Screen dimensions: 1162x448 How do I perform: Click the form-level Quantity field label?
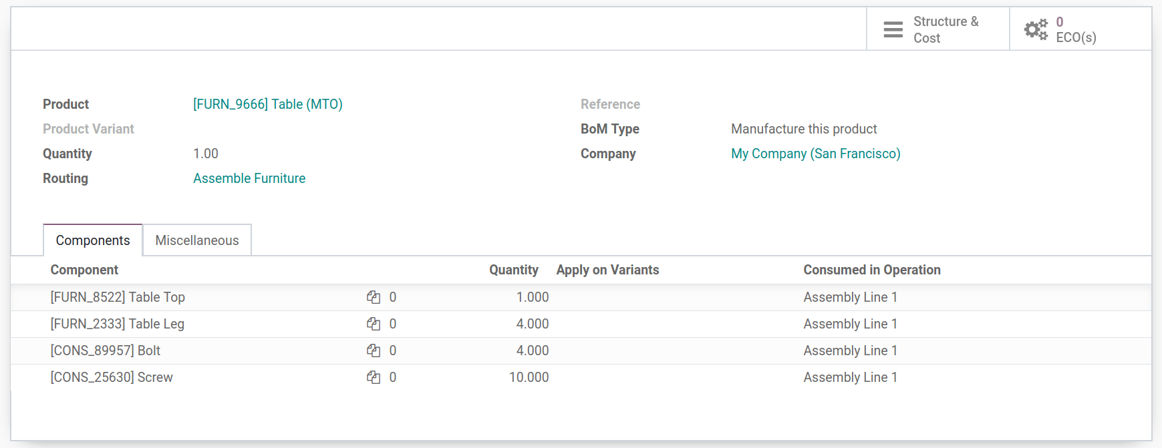[67, 154]
